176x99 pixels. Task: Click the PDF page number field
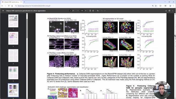tap(70, 11)
